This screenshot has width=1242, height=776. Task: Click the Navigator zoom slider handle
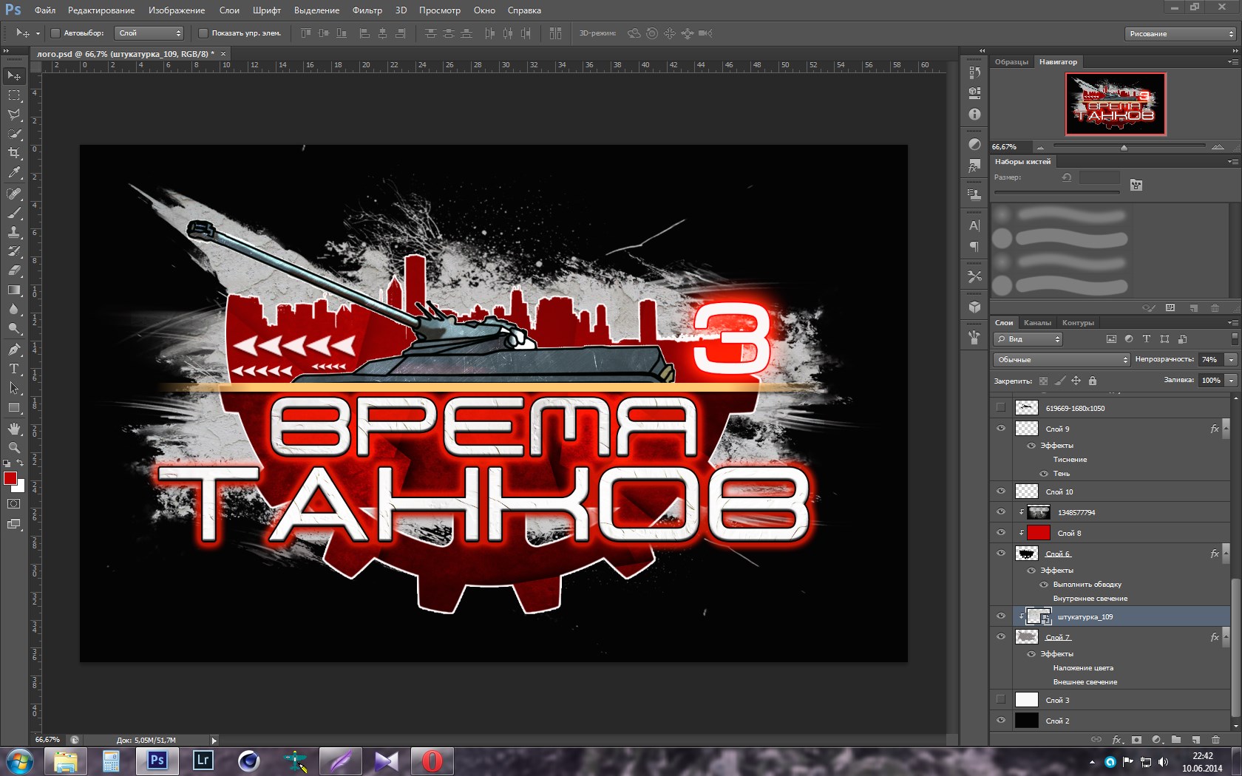point(1124,147)
